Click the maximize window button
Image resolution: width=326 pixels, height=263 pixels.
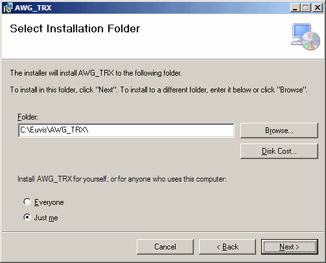click(x=306, y=8)
